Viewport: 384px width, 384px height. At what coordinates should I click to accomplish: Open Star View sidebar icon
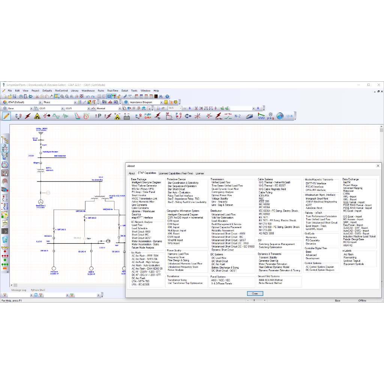(x=5, y=156)
